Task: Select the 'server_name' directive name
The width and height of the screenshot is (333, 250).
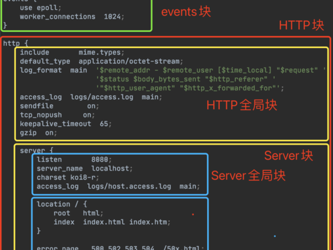Action: pos(60,169)
